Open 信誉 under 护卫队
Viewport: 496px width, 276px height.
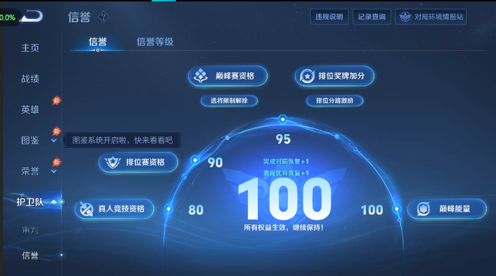click(30, 255)
